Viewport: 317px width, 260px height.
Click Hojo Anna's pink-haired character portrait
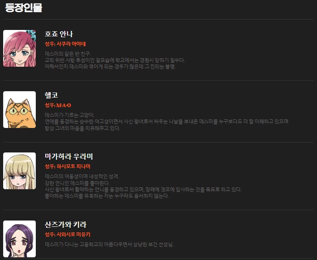click(x=19, y=49)
